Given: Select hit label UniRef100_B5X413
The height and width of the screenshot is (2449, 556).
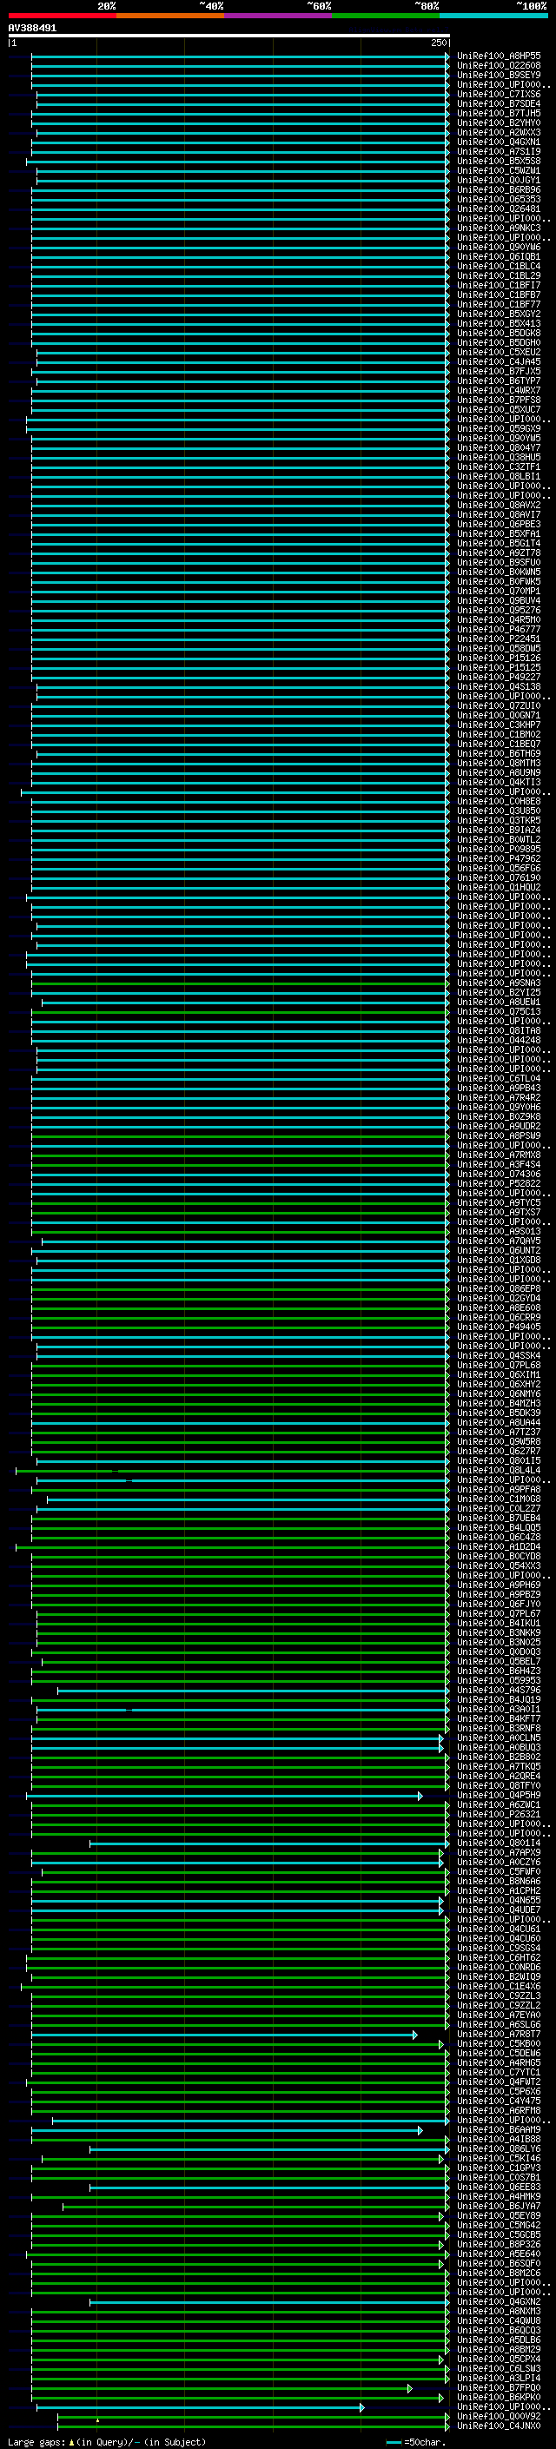Looking at the screenshot, I should tap(499, 323).
